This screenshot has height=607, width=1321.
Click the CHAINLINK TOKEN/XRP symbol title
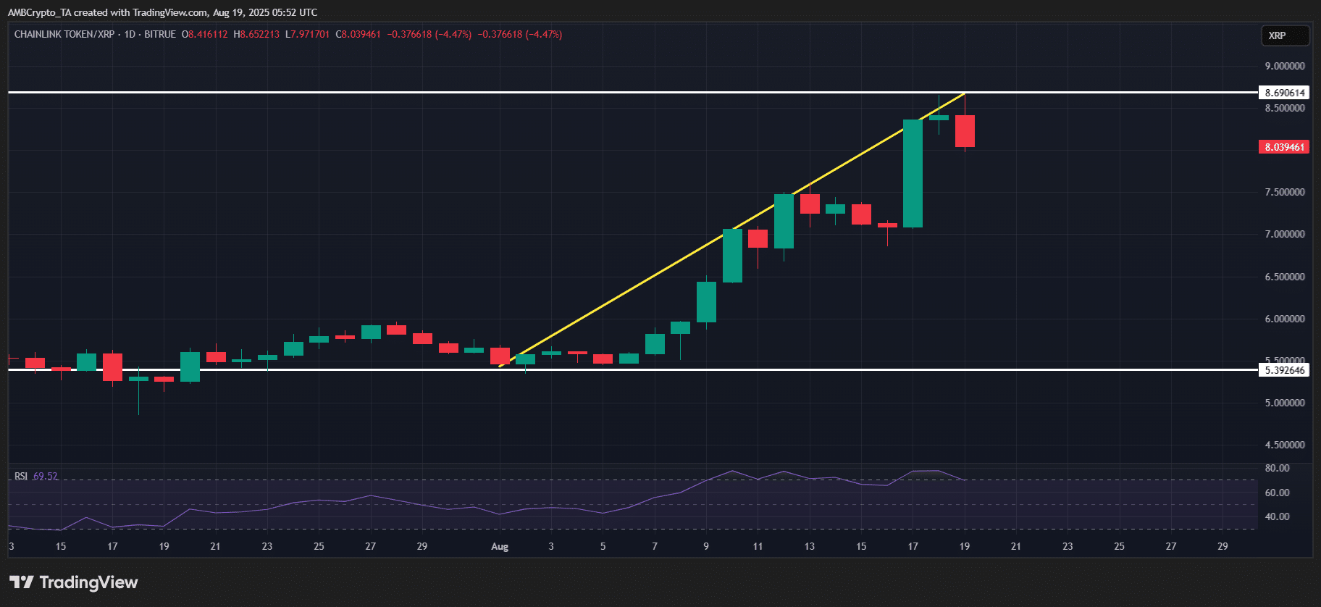click(x=64, y=34)
